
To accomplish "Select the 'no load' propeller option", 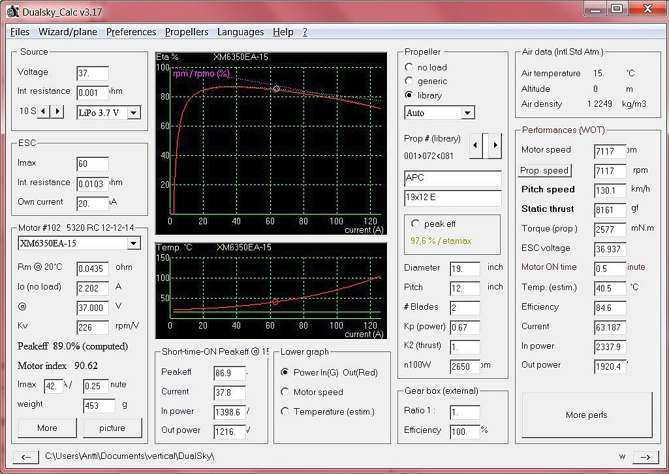I will tap(409, 67).
